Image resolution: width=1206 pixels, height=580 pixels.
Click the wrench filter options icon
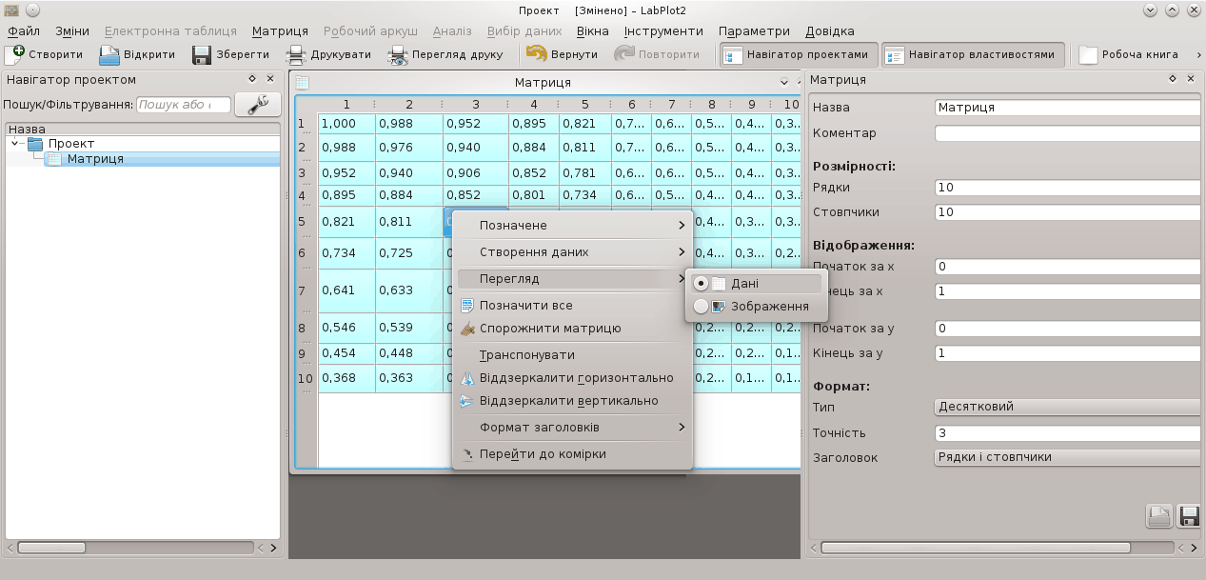pos(257,105)
